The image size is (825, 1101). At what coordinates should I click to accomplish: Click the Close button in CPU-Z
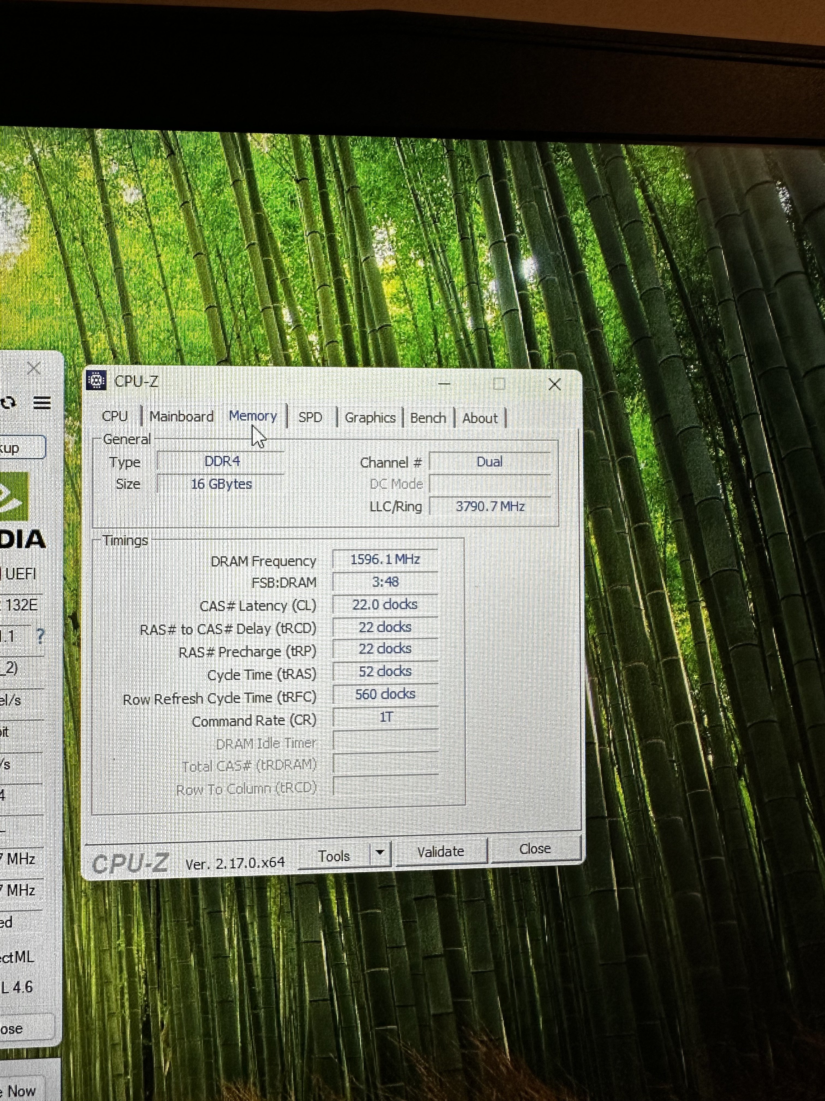click(534, 849)
